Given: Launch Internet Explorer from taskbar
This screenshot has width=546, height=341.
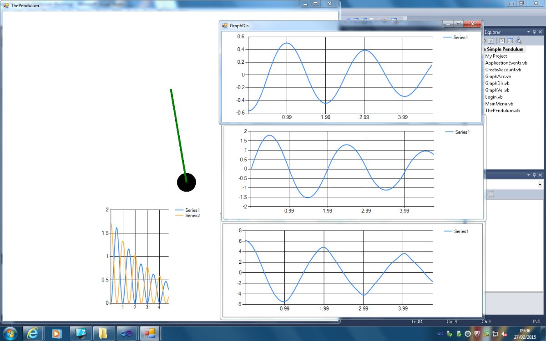Looking at the screenshot, I should click(32, 333).
